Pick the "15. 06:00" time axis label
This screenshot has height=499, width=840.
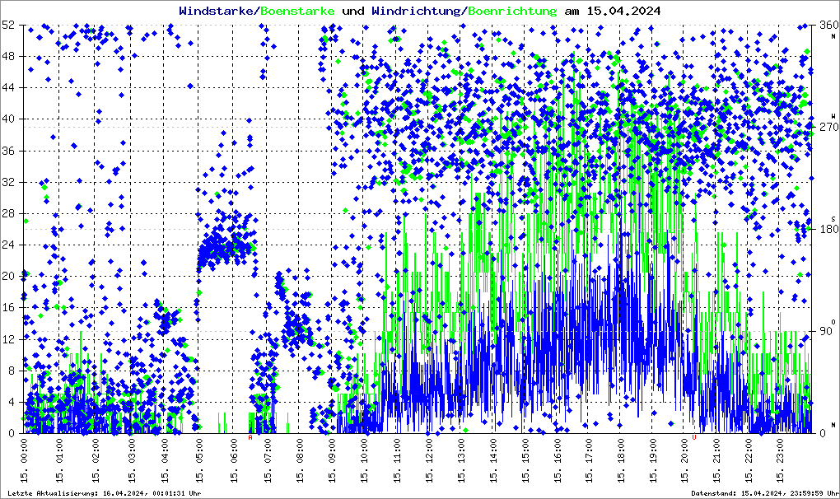[x=234, y=460]
